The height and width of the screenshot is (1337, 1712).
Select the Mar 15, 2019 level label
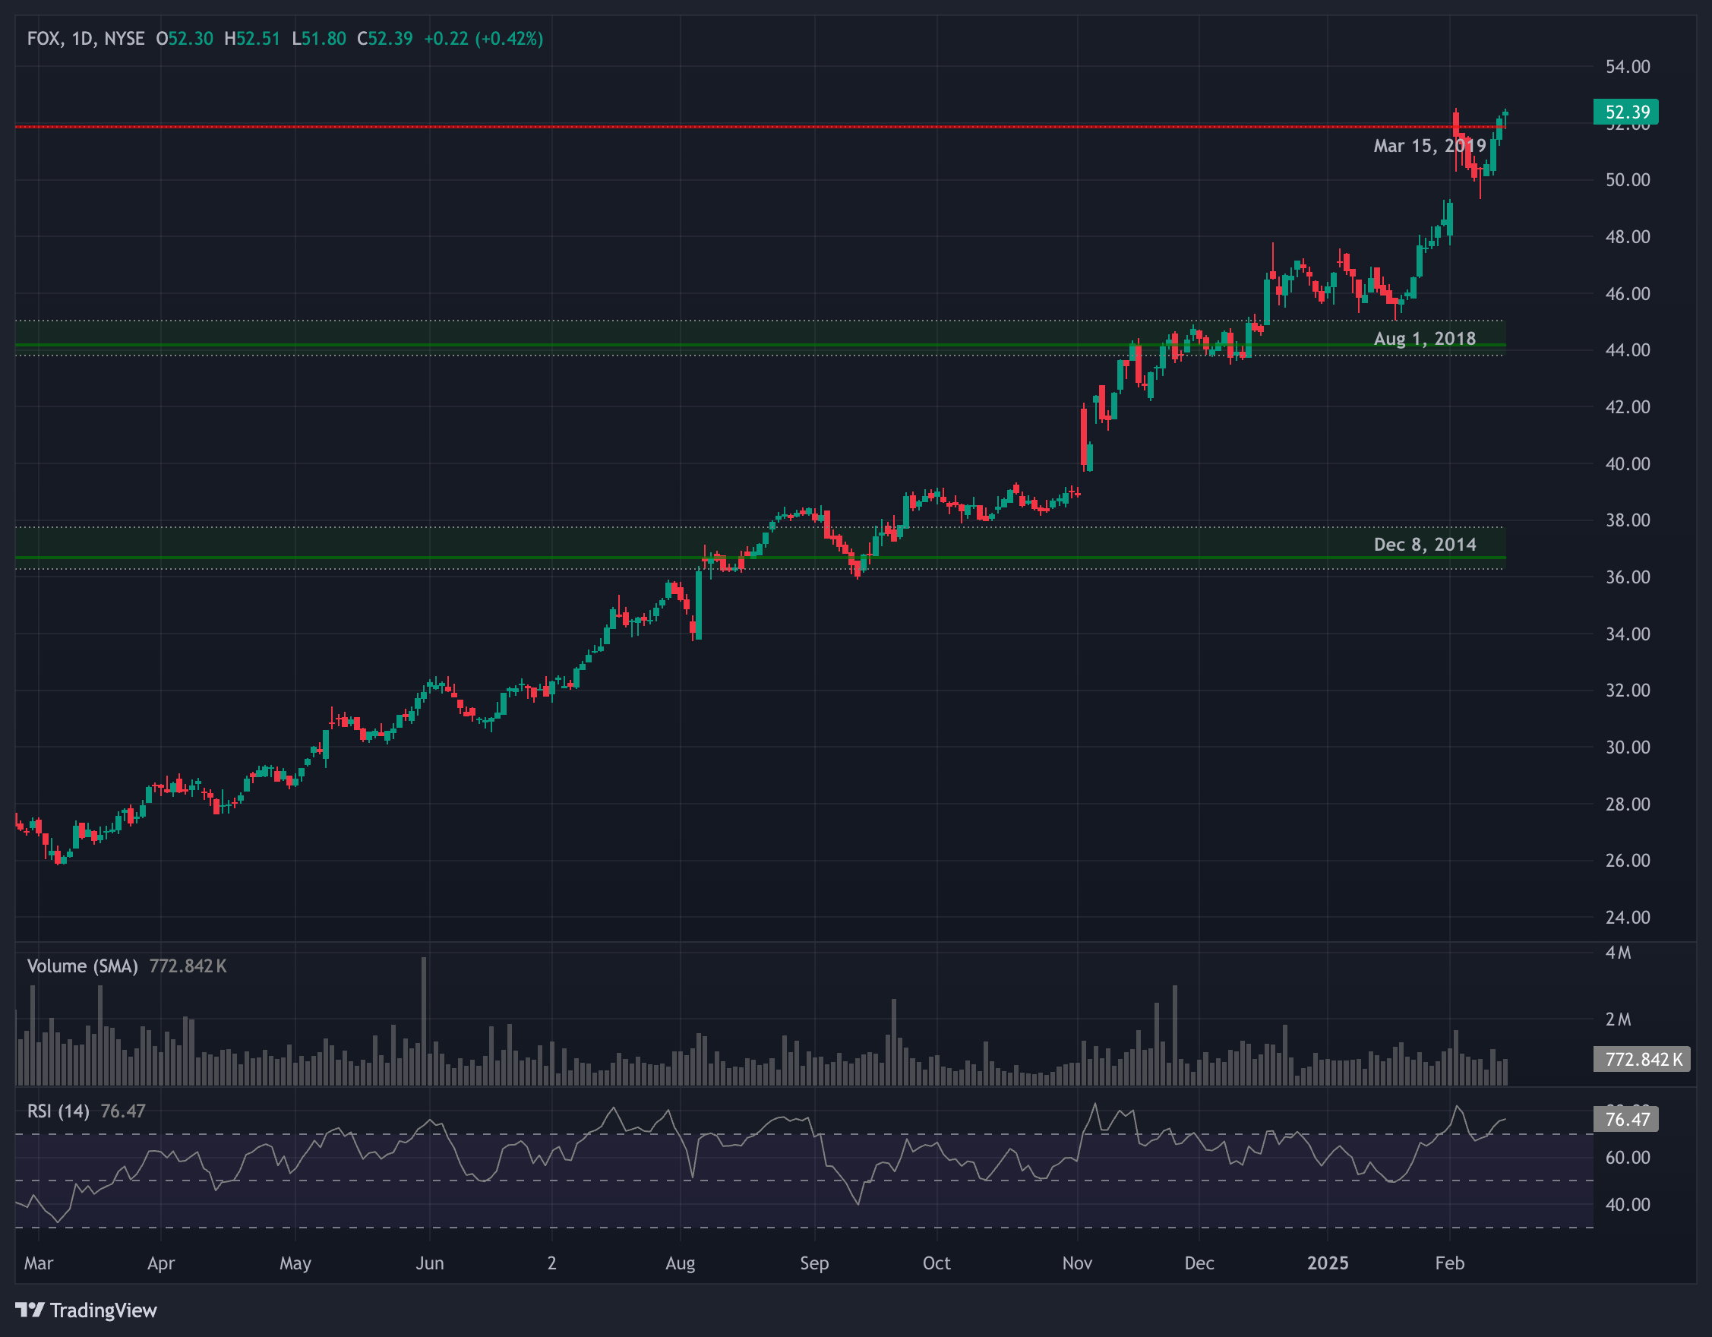1429,146
